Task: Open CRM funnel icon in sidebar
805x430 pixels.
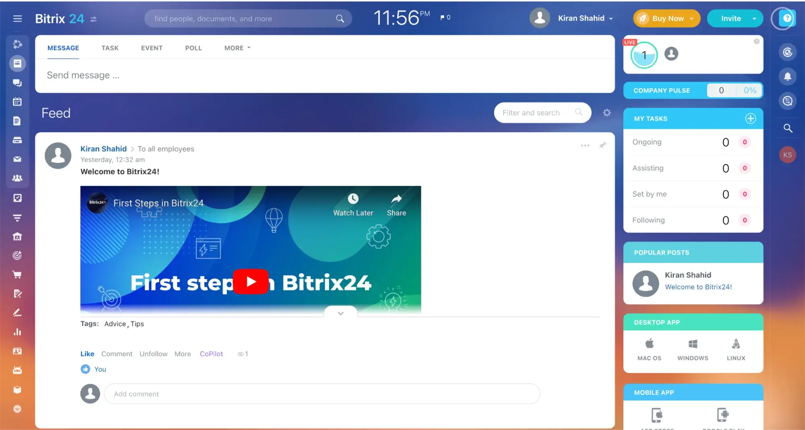Action: tap(17, 217)
